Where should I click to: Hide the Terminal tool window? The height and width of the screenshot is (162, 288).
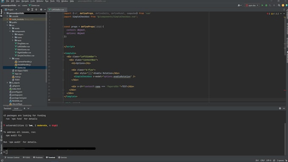pyautogui.click(x=284, y=109)
